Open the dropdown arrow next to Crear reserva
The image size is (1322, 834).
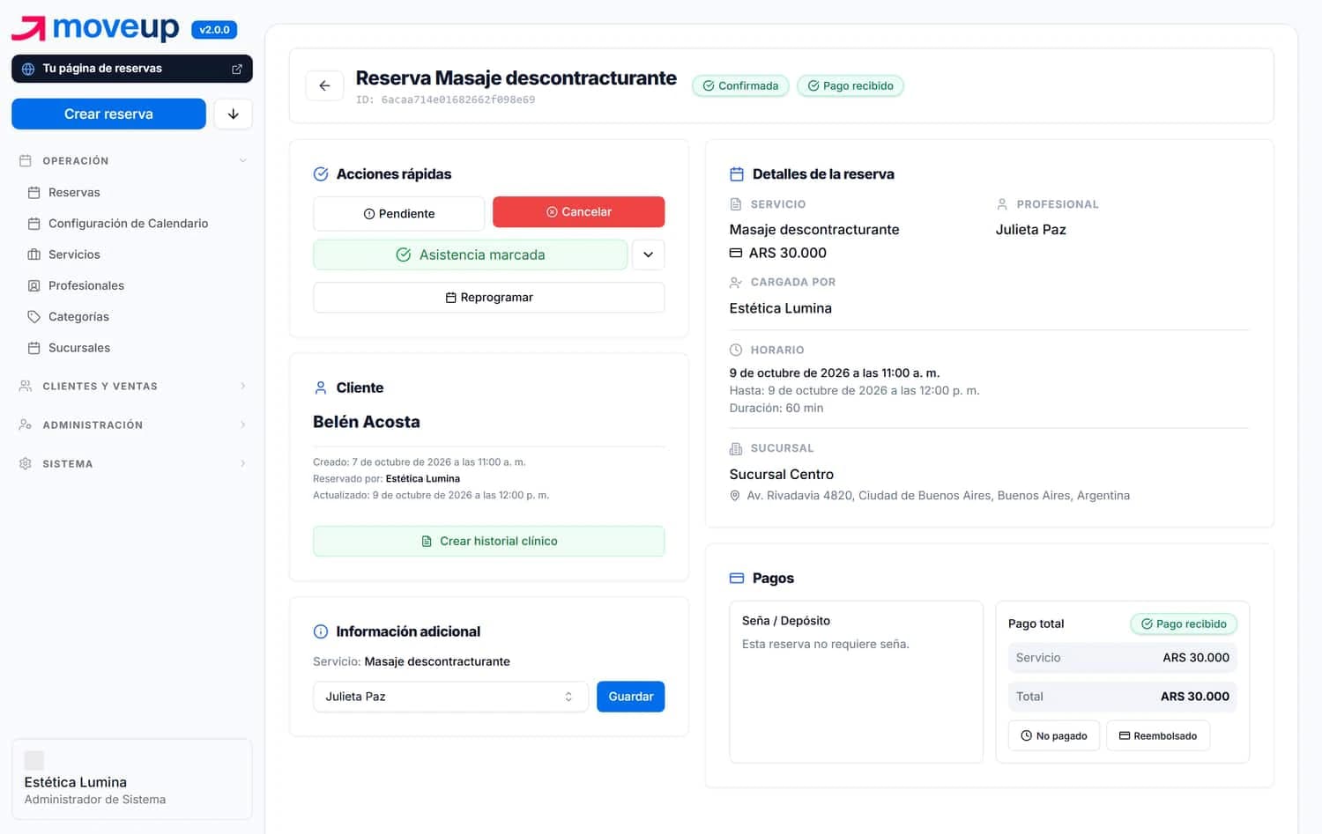tap(234, 114)
